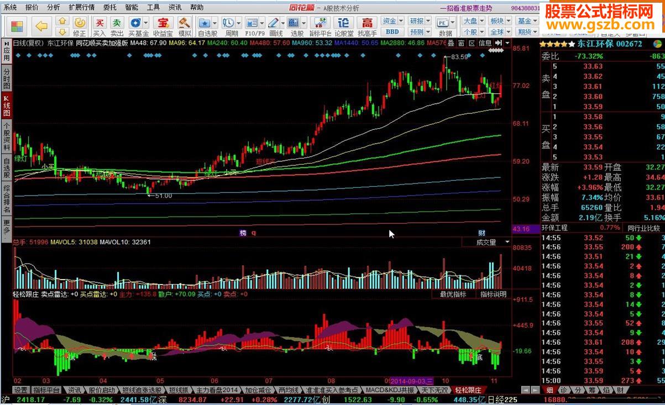Click the 最优指标 button
665x405 pixels.
point(453,294)
